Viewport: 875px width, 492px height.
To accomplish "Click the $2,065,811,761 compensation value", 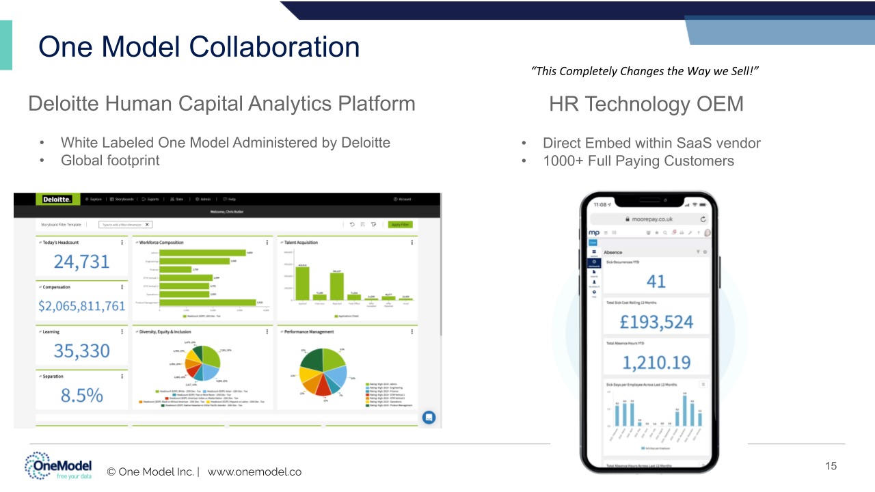I will pos(82,306).
